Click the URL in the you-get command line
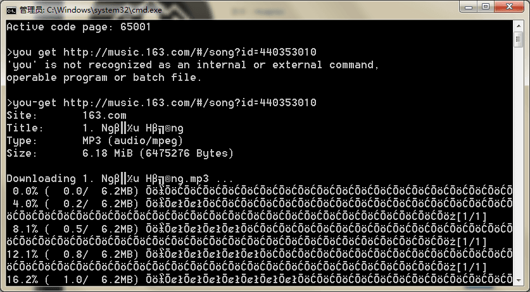 coord(189,102)
